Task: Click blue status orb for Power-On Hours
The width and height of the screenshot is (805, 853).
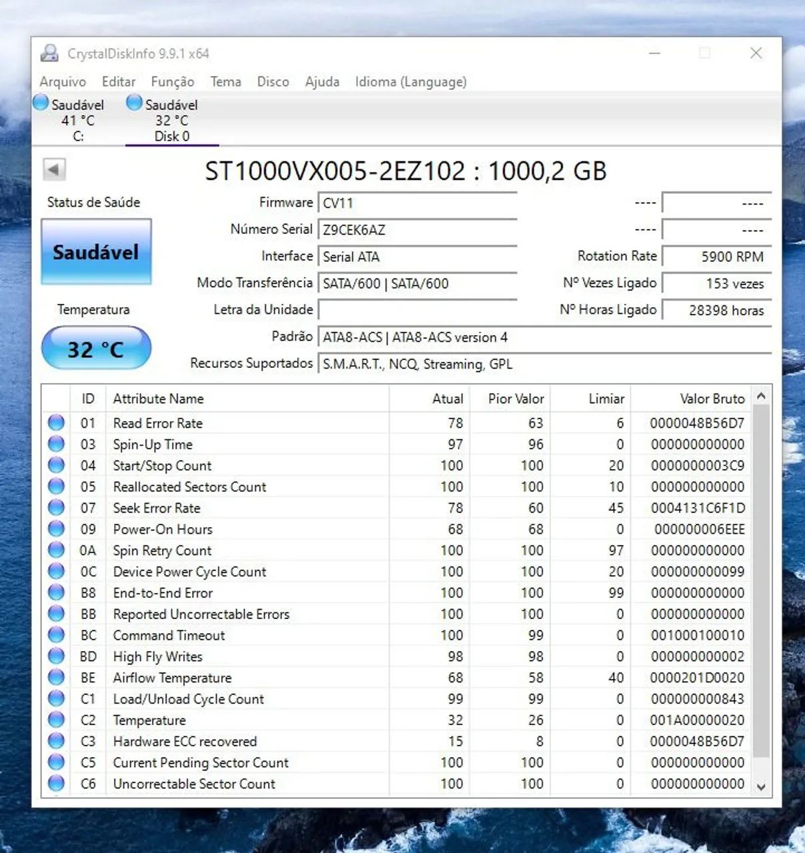Action: click(x=56, y=529)
